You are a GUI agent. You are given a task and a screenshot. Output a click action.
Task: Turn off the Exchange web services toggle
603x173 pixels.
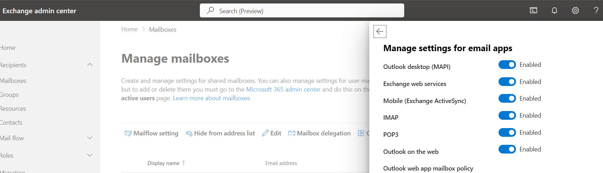tap(507, 82)
